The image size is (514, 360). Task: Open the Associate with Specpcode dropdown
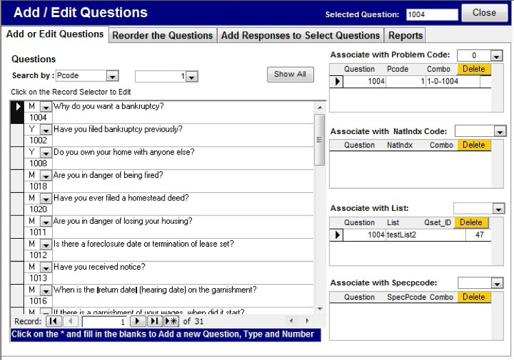(x=497, y=283)
